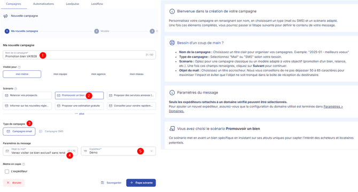Select visibility moi-même
The height and width of the screenshot is (192, 358).
[x=22, y=74]
